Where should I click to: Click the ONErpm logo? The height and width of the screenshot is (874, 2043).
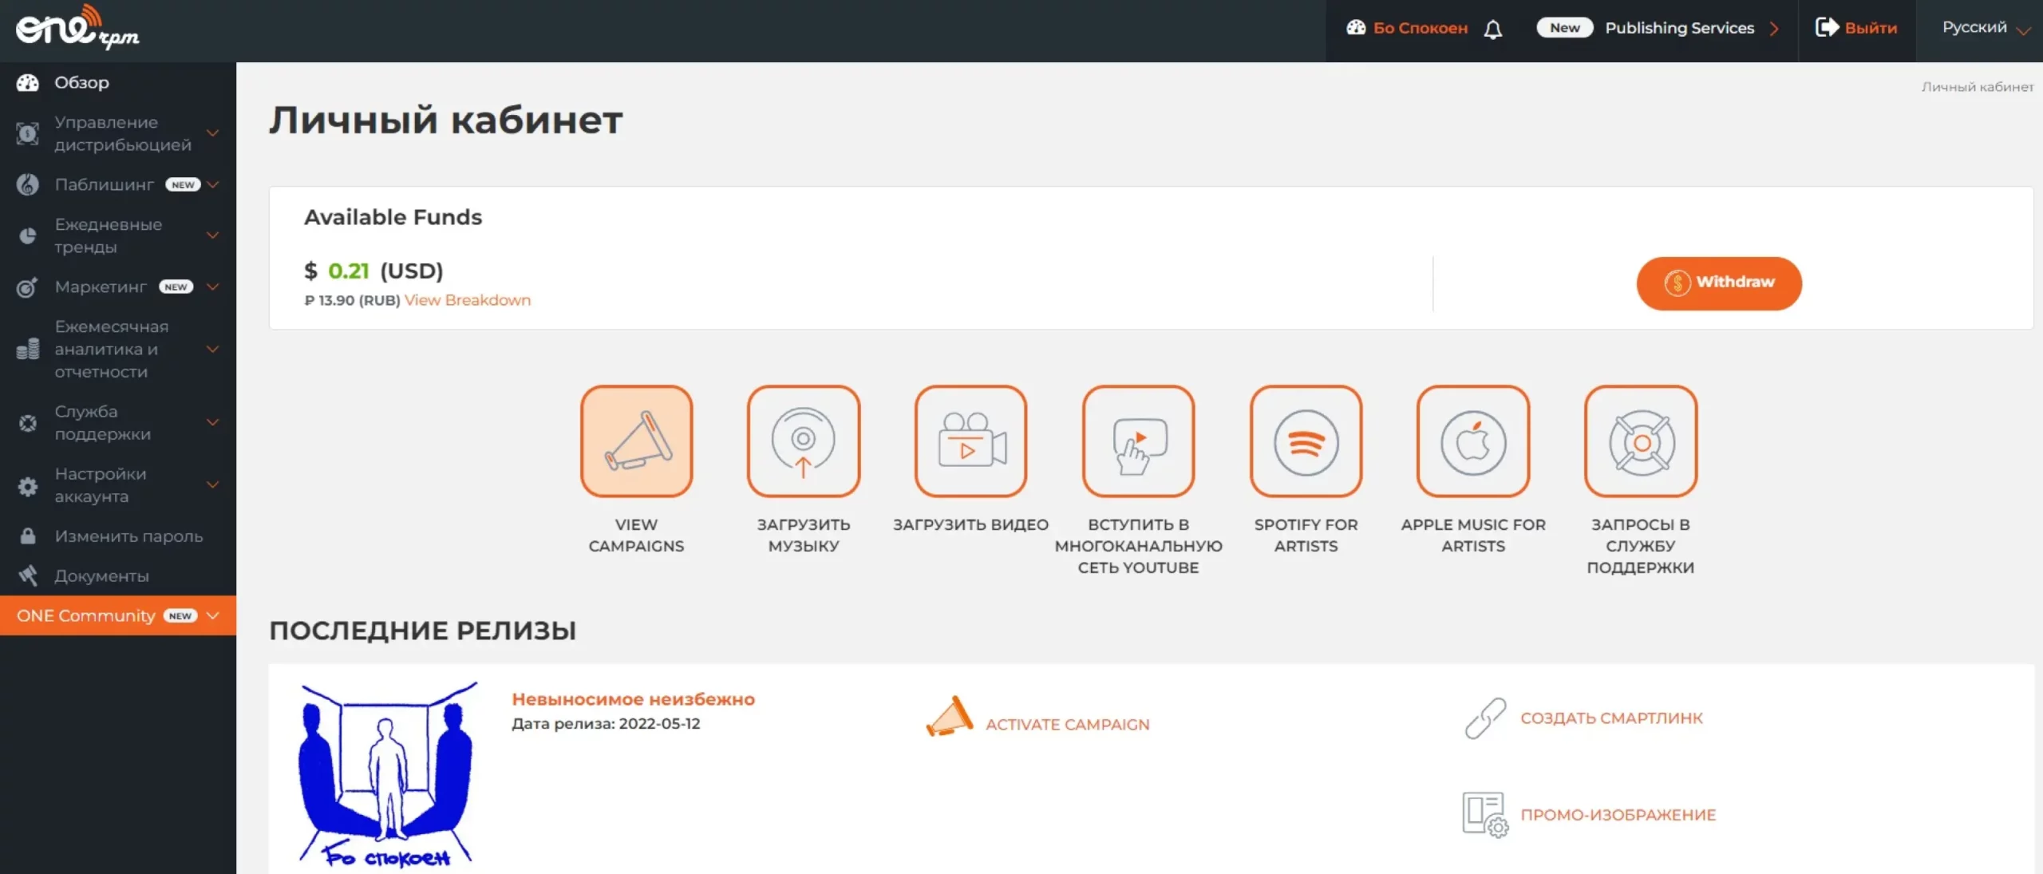77,28
